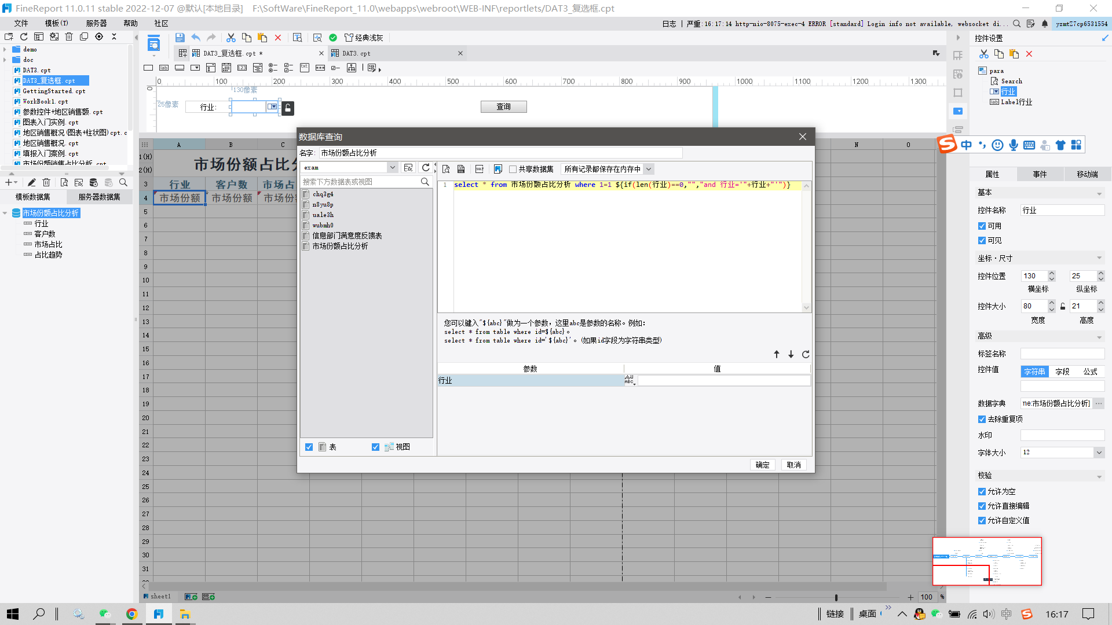Switch to the 服务器数据集 tab
Screen dimensions: 1112x625
click(99, 197)
